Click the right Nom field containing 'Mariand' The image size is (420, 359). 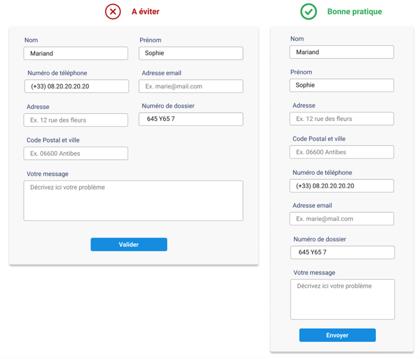click(342, 52)
